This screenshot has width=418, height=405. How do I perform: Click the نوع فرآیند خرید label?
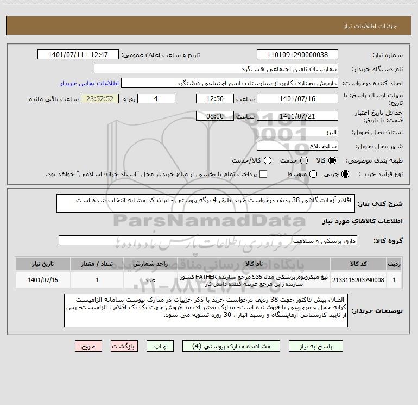(x=381, y=174)
